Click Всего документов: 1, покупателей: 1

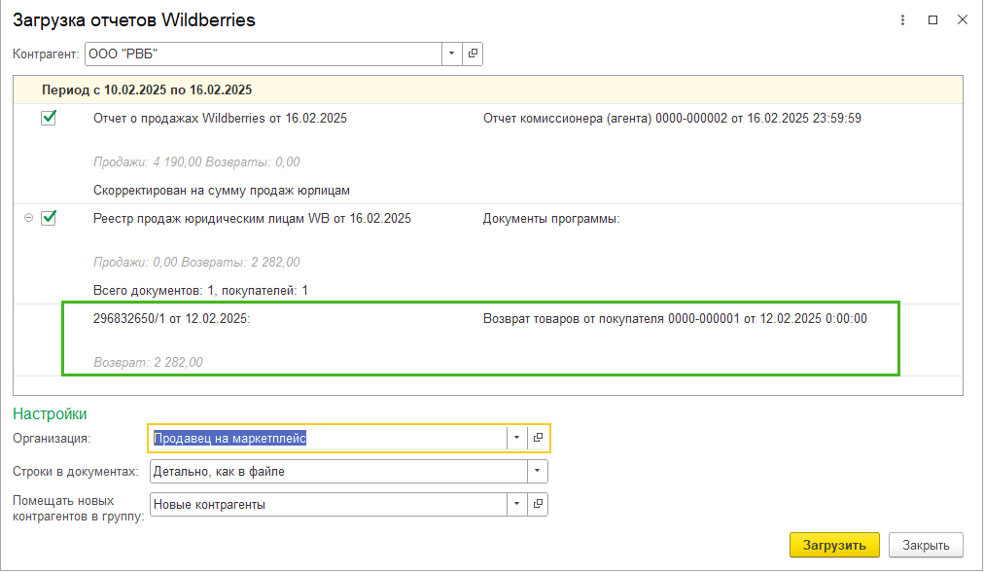pos(201,291)
